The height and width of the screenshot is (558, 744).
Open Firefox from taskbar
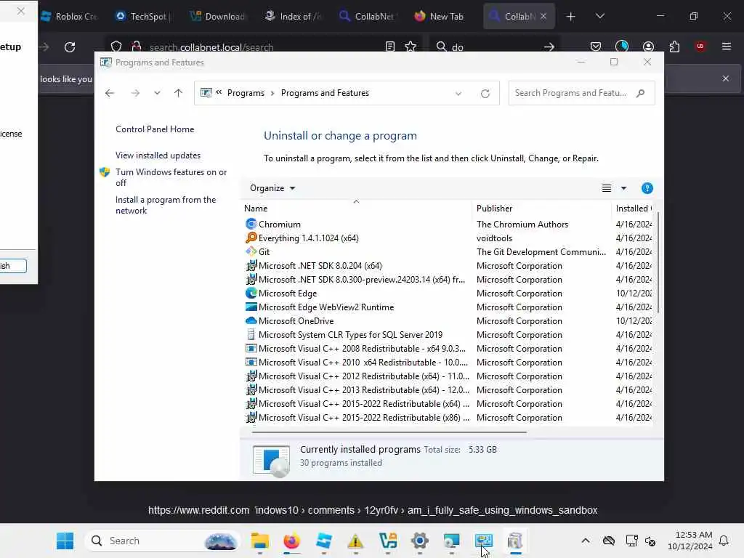pyautogui.click(x=292, y=541)
